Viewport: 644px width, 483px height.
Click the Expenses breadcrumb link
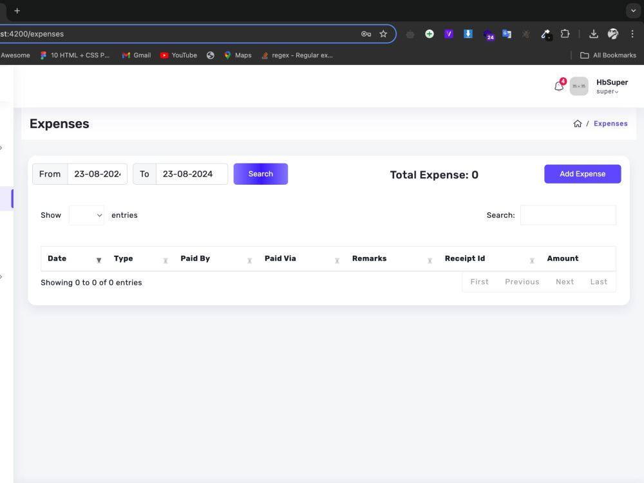click(611, 124)
